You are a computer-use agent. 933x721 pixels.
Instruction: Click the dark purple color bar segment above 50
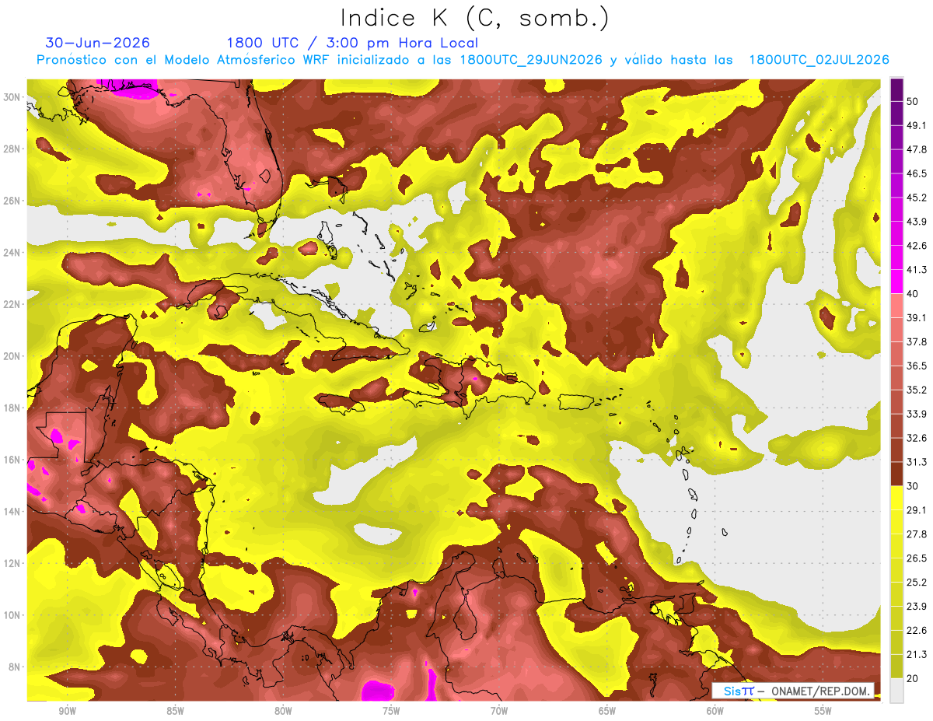point(897,88)
